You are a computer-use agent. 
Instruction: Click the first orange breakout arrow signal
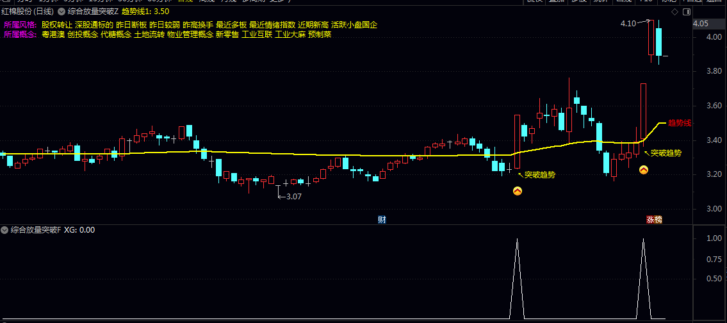517,191
